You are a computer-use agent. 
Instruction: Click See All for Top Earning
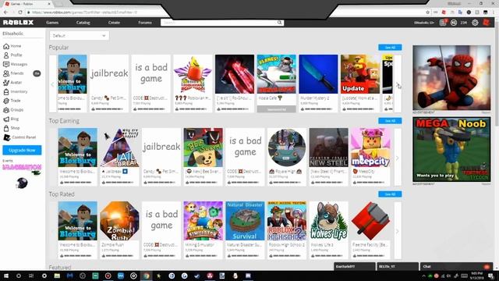click(390, 121)
